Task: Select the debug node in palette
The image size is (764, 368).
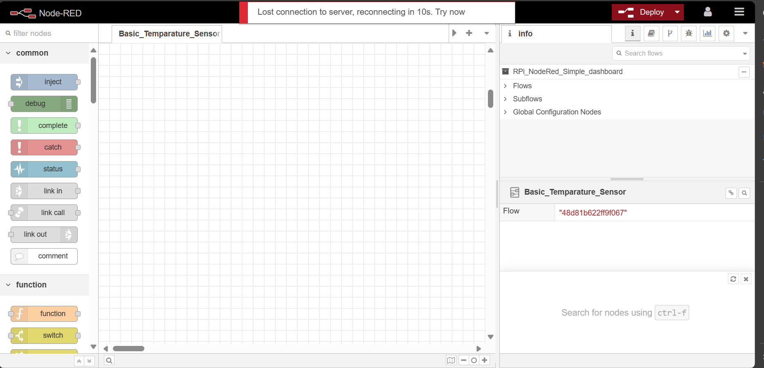Action: [x=44, y=103]
